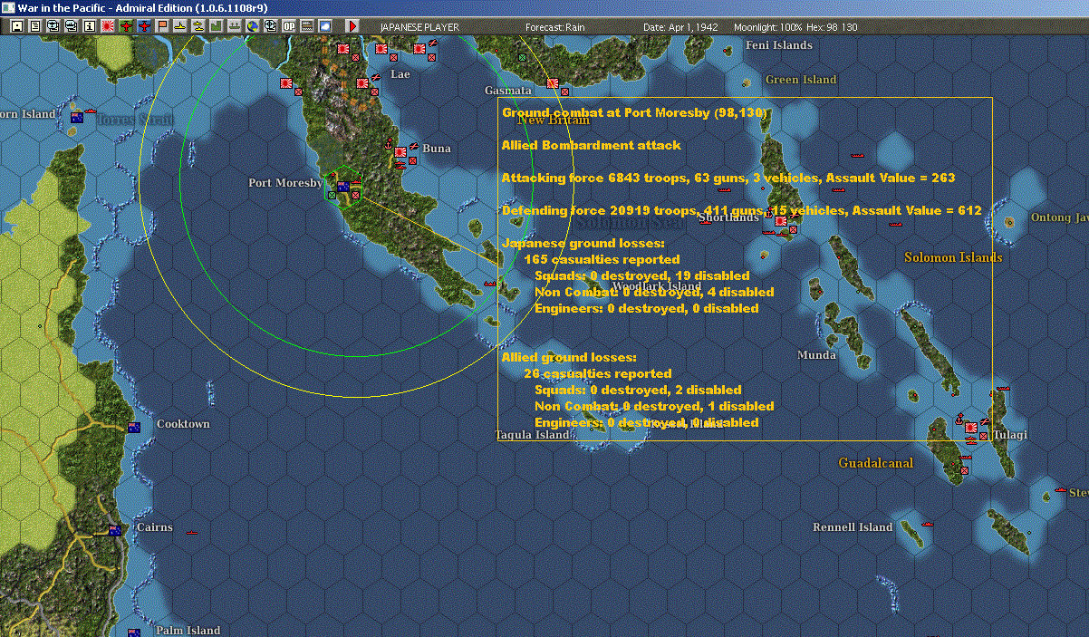Click 'Moonlight: 100%' status text
Viewport: 1089px width, 637px height.
[767, 27]
